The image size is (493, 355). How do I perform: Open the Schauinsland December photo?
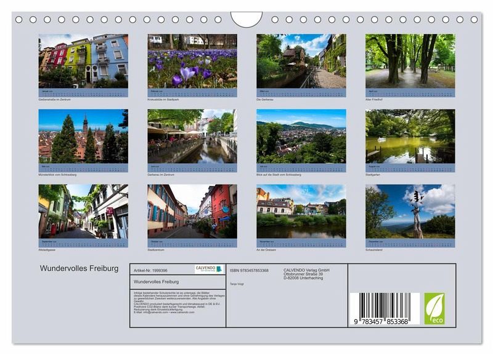click(410, 211)
